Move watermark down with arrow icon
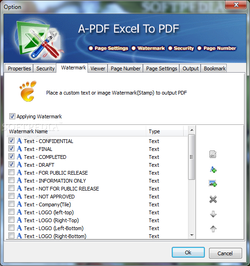 click(x=213, y=214)
